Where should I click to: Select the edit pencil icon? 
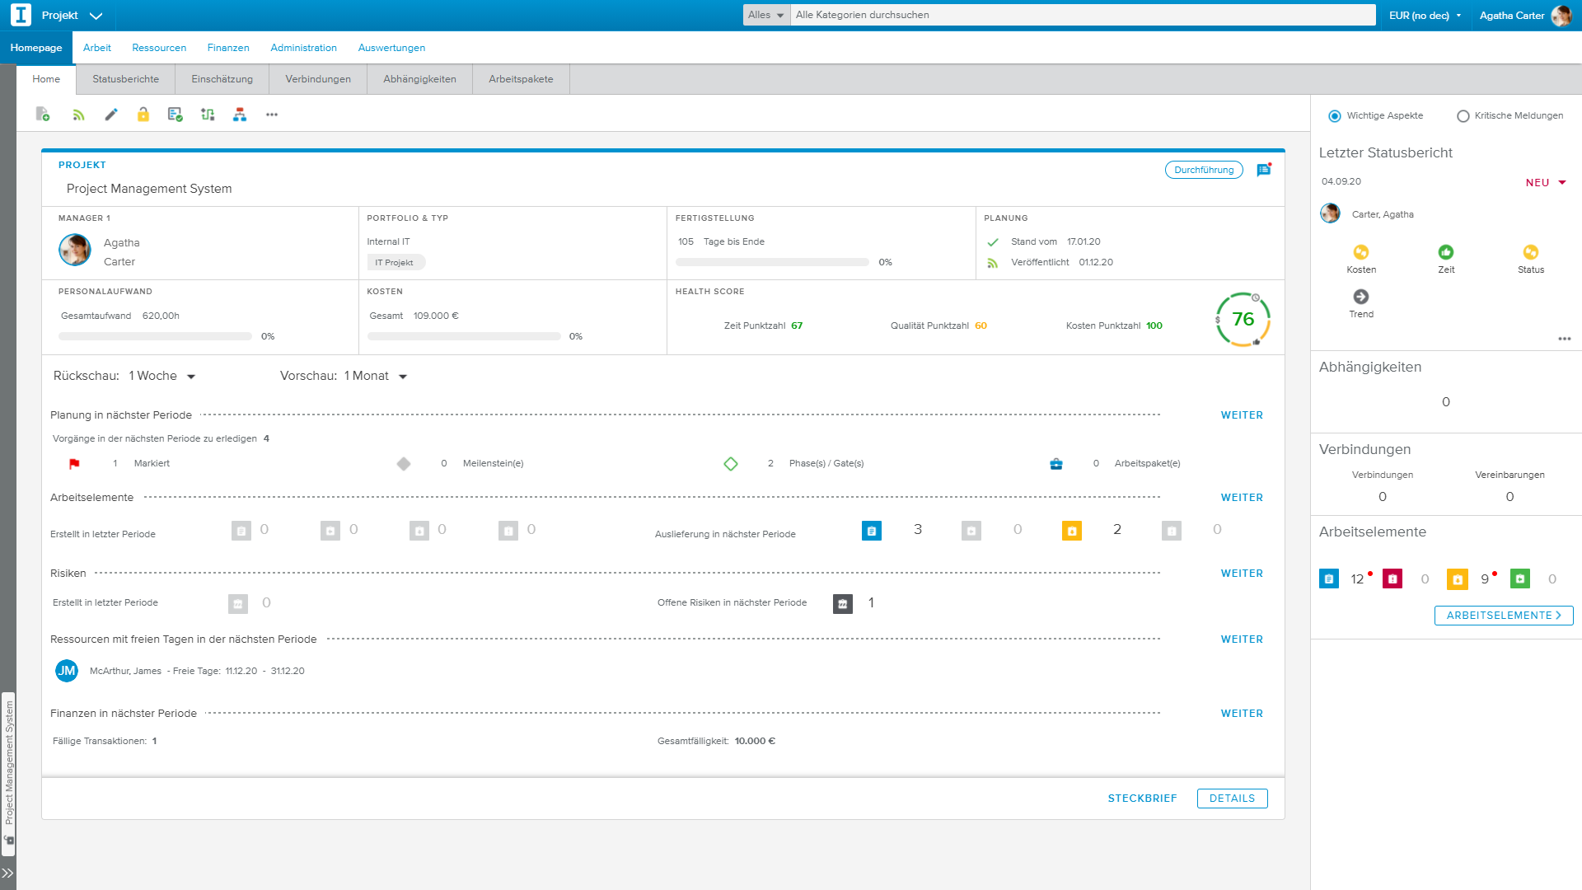[x=110, y=115]
